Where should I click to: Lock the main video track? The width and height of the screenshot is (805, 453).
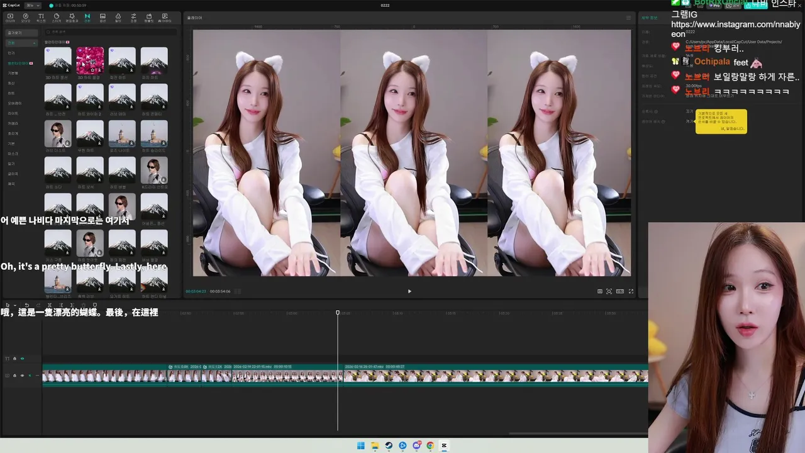(15, 376)
